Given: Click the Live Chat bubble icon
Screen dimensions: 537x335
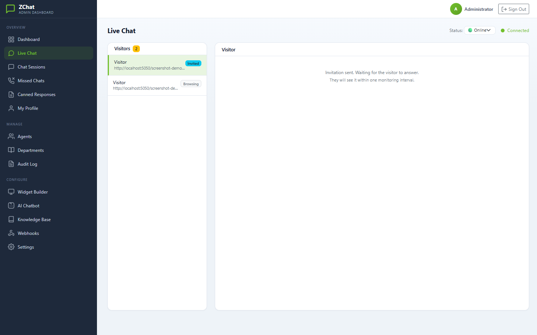Looking at the screenshot, I should [x=11, y=53].
